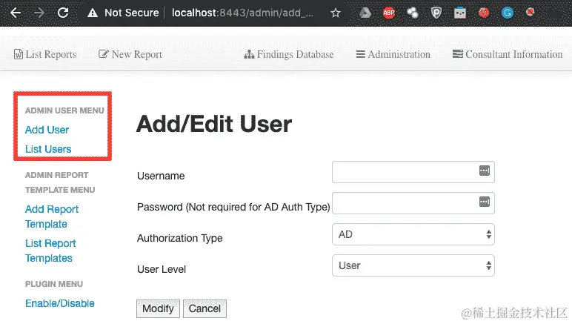Open the Findings Database menu
This screenshot has height=324, width=572.
pos(288,54)
